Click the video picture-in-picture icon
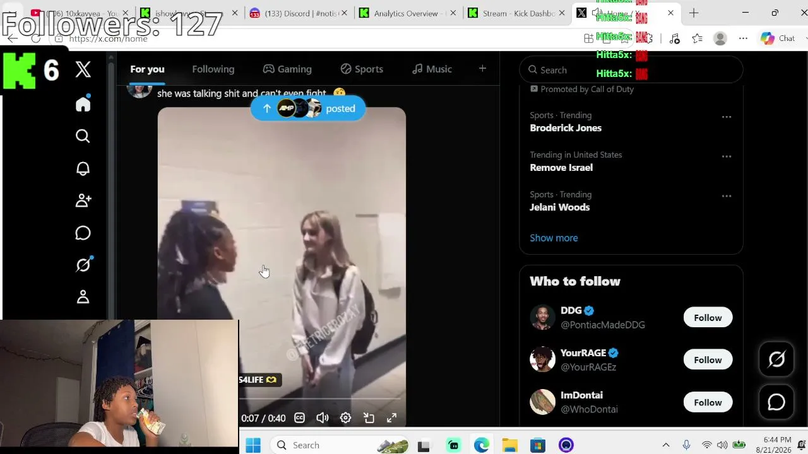The width and height of the screenshot is (808, 454). (369, 417)
